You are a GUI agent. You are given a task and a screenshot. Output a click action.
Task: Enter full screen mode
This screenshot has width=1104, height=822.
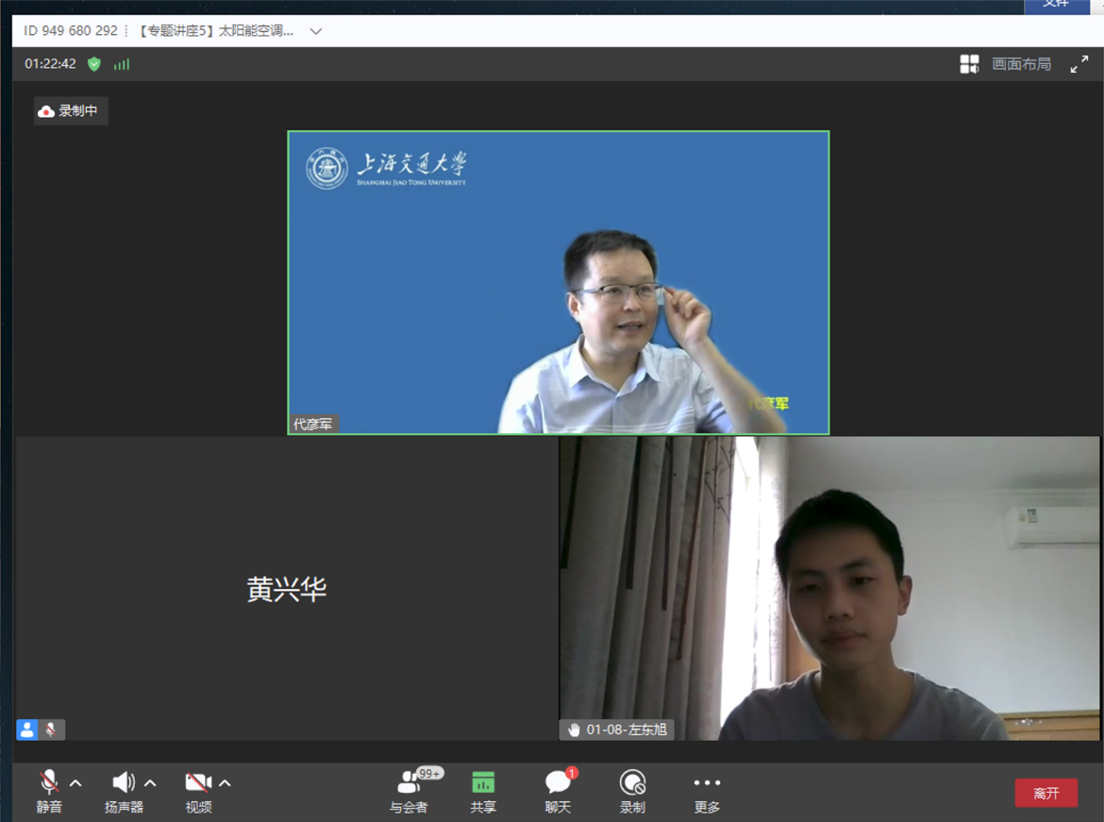coord(1079,64)
